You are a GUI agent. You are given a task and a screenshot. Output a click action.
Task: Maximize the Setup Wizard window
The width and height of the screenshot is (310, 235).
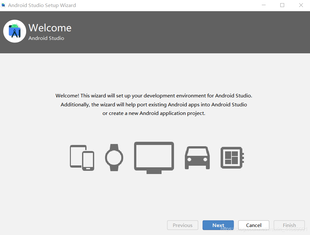[282, 5]
